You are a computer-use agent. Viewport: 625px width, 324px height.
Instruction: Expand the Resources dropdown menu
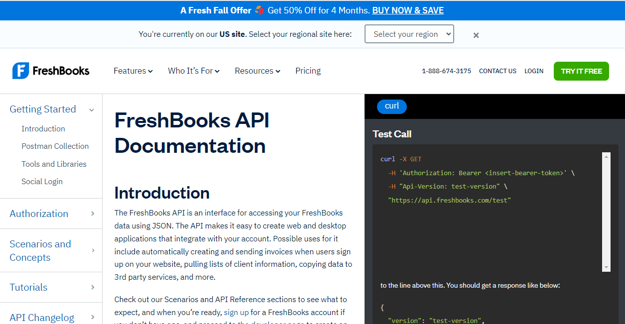(x=257, y=71)
